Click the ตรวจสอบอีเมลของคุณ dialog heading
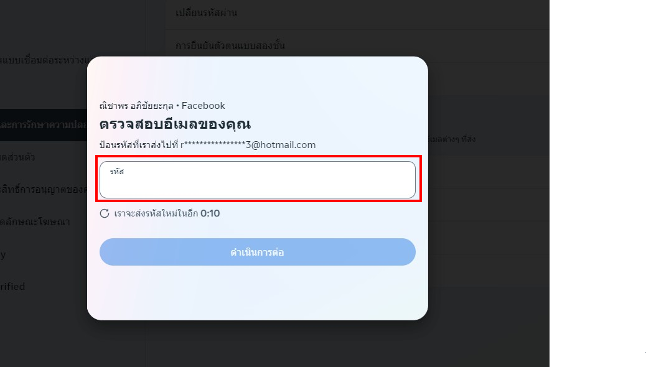 [x=175, y=124]
